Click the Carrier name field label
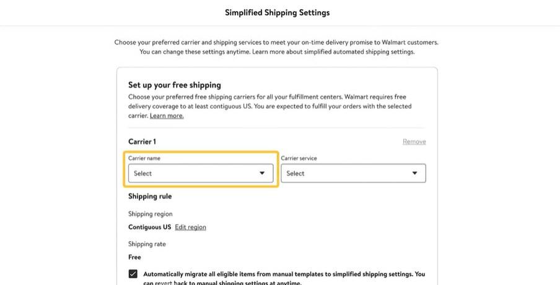Viewport: 560px width, 285px height. click(x=144, y=158)
